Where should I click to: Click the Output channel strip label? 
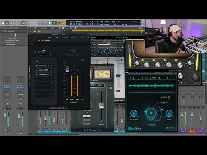click(x=184, y=132)
